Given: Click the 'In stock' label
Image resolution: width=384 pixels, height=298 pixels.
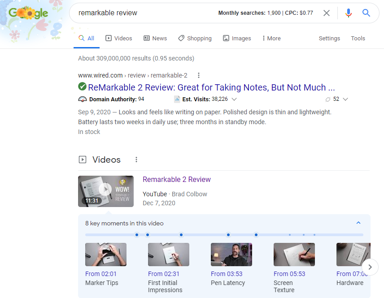Looking at the screenshot, I should 89,132.
